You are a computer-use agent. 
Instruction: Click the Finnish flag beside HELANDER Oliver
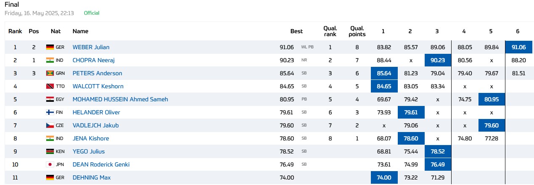[50, 112]
